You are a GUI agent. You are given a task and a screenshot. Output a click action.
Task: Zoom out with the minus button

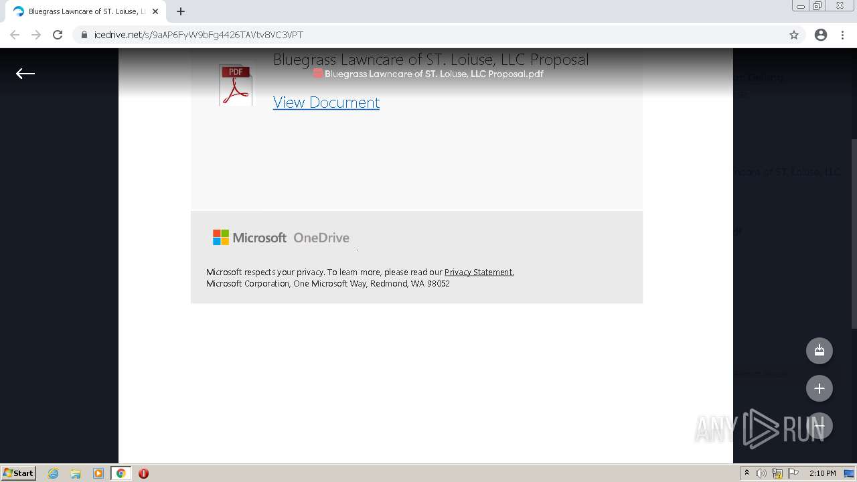[819, 426]
